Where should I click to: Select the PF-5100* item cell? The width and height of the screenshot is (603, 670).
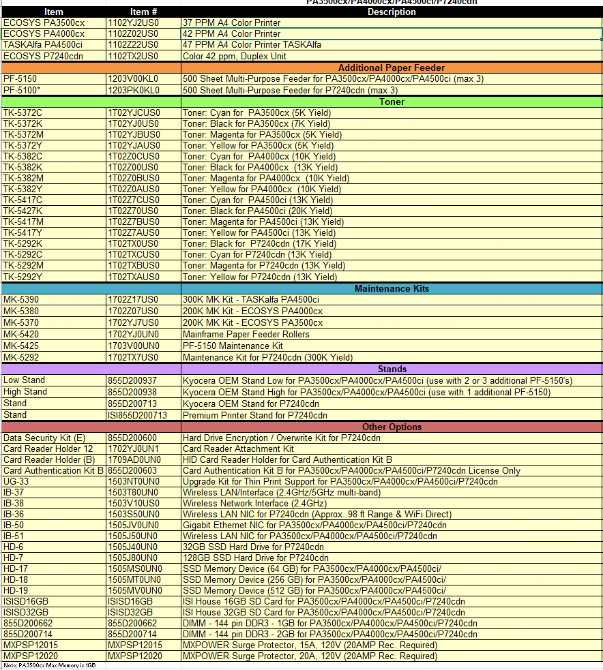[53, 90]
